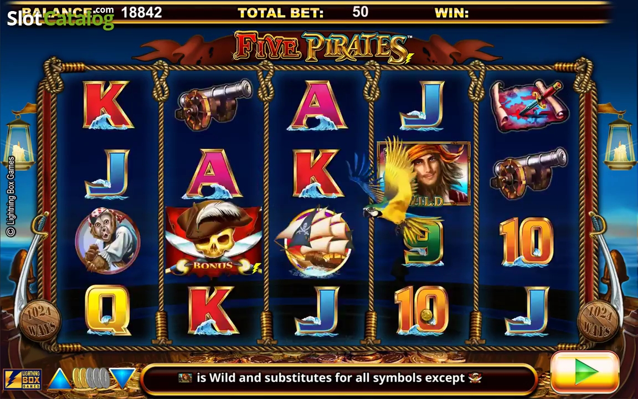Increase bet with blue up triangle
The image size is (638, 399).
click(x=60, y=378)
